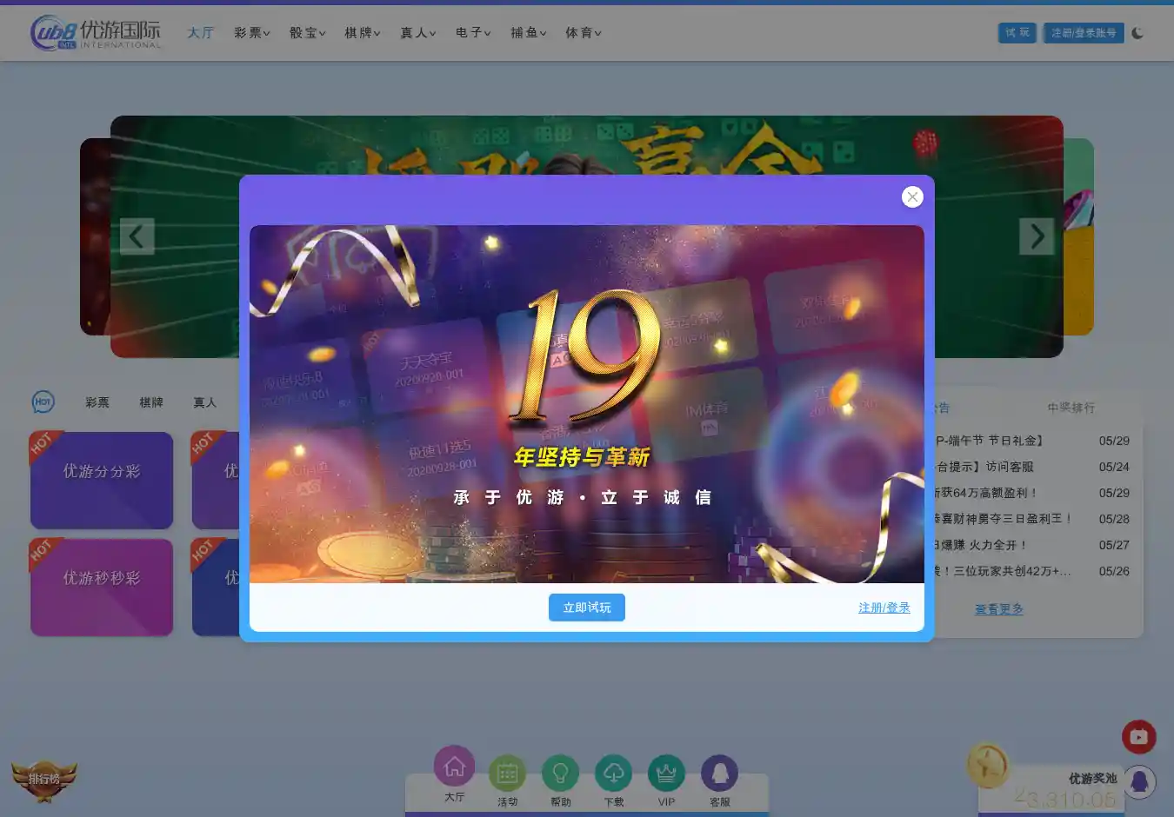Open the 活动 calendar icon
1174x817 pixels.
507,774
